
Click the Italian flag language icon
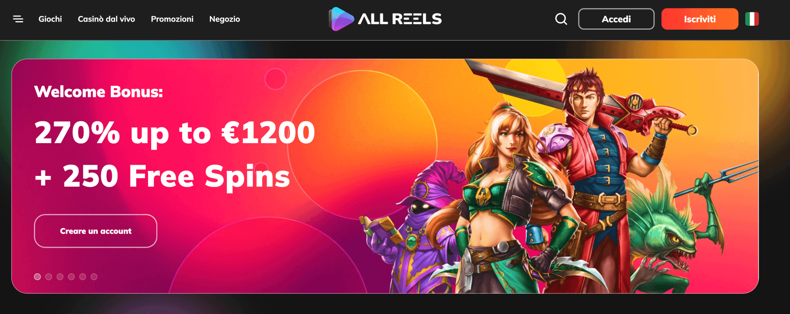(752, 19)
